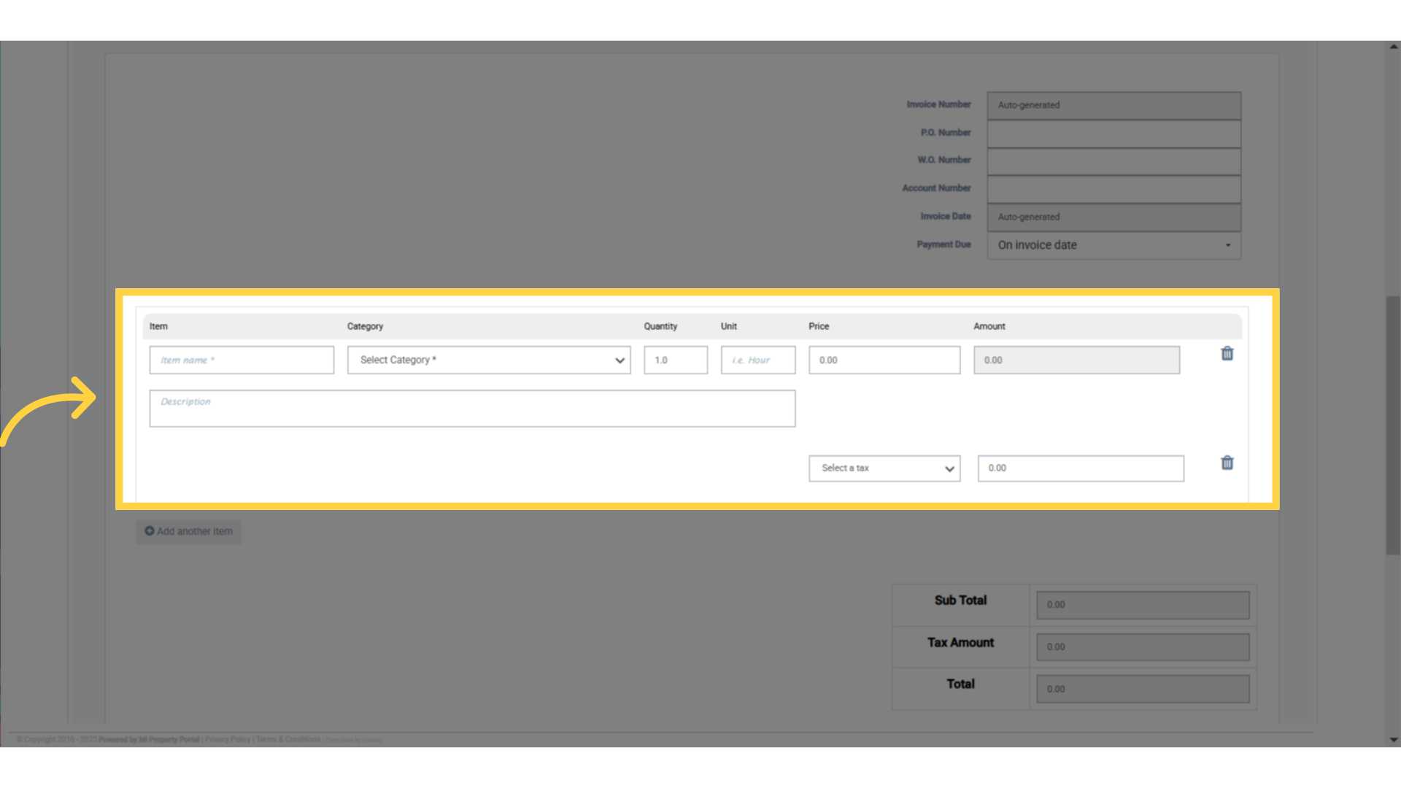
Task: Open the Privacy Policy link in footer
Action: [228, 739]
